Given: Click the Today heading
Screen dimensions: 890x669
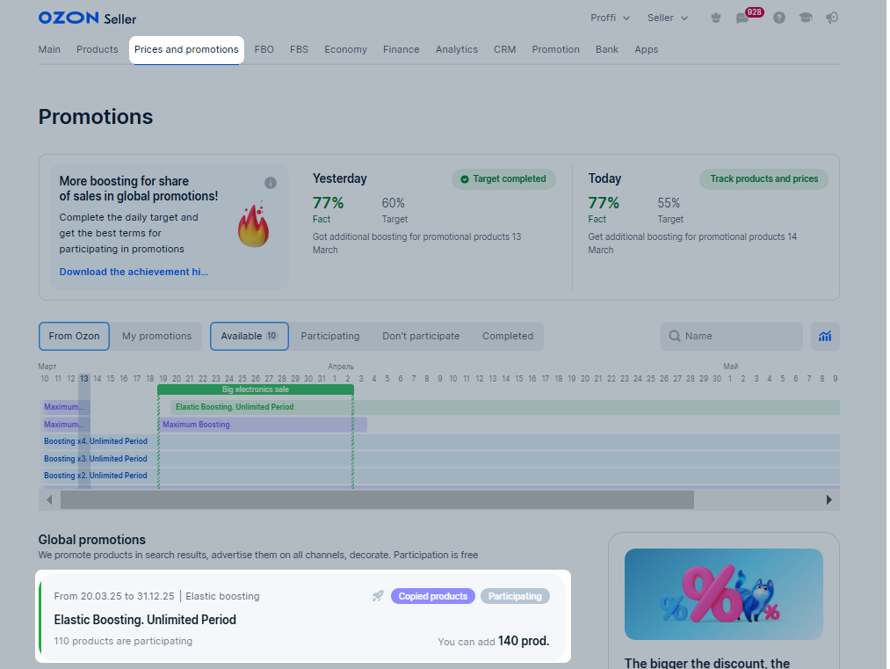Looking at the screenshot, I should tap(604, 178).
